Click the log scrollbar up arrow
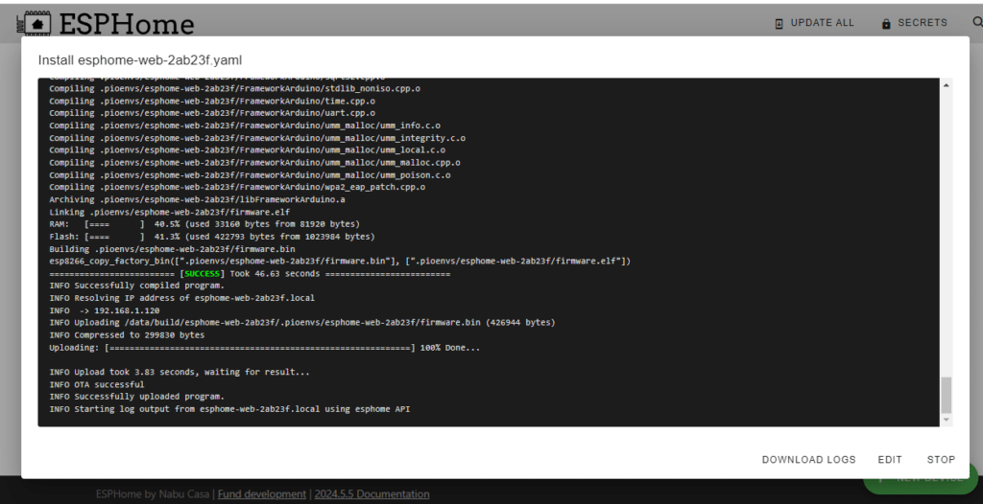The width and height of the screenshot is (983, 504). click(x=946, y=85)
